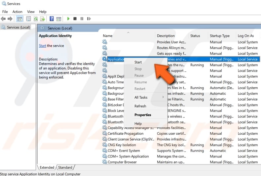The image size is (261, 176).
Task: Switch to the Extended tab
Action: pyautogui.click(x=47, y=167)
